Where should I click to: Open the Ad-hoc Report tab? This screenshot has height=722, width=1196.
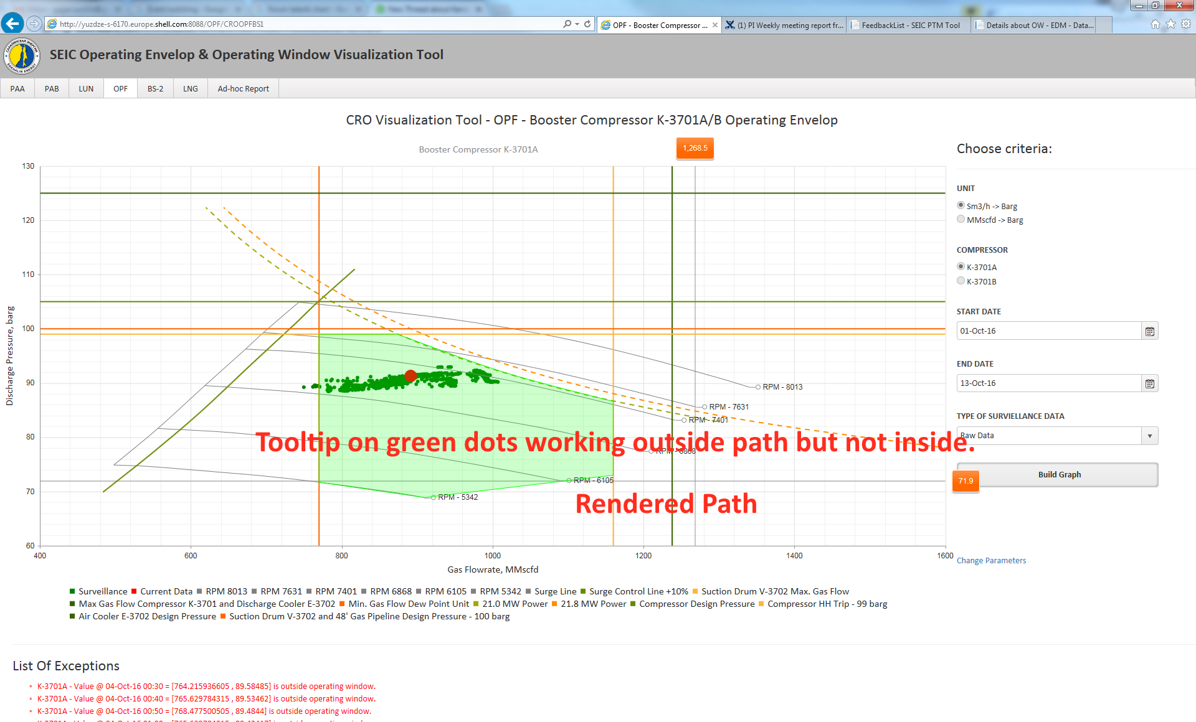click(x=243, y=88)
